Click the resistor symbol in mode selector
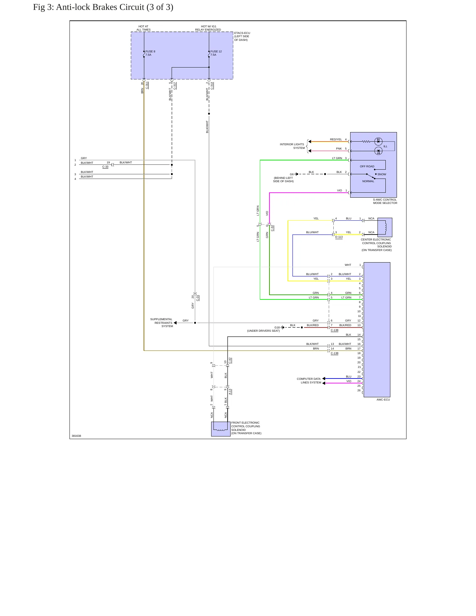The image size is (476, 616). [x=366, y=142]
